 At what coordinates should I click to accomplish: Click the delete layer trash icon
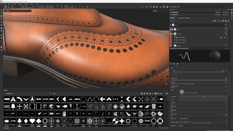coord(228,21)
